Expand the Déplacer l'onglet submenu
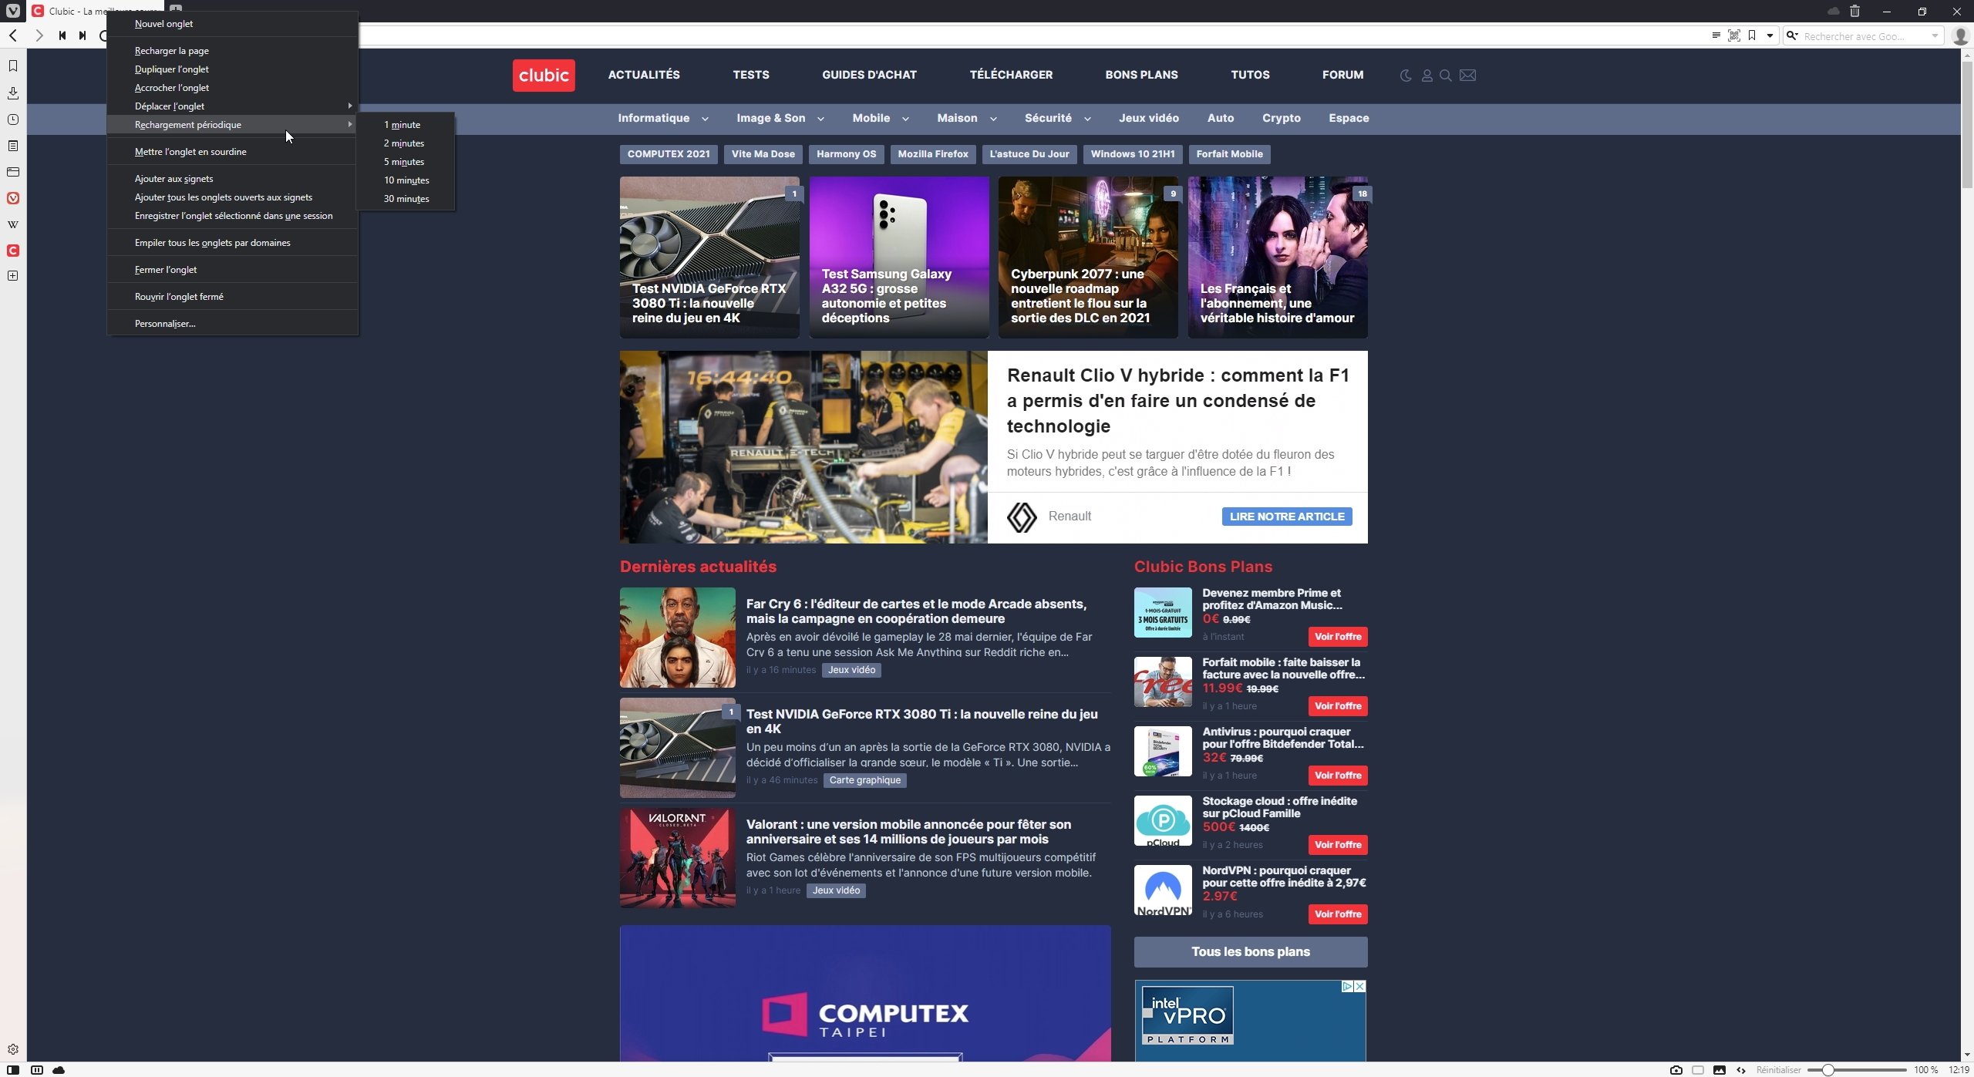Image resolution: width=1974 pixels, height=1077 pixels. [170, 106]
